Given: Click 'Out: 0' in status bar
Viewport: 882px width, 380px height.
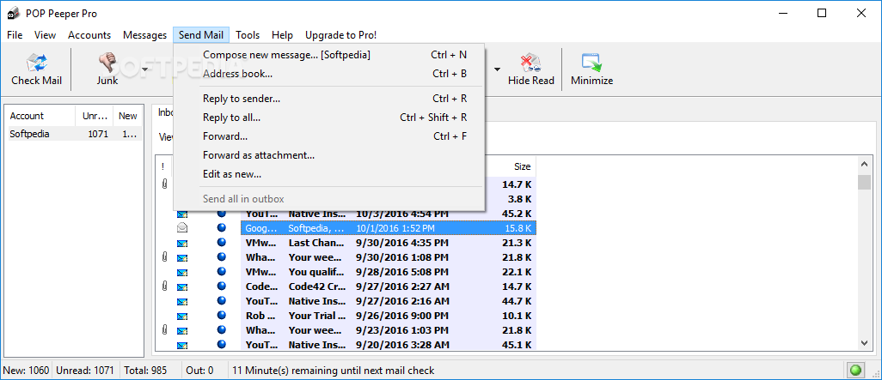Looking at the screenshot, I should pyautogui.click(x=201, y=371).
